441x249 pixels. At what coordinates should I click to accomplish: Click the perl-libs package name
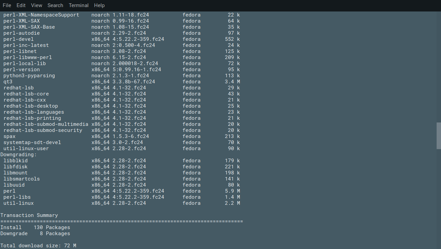click(17, 197)
